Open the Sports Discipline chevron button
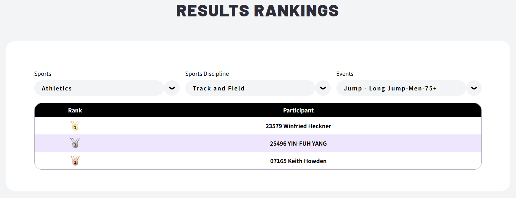This screenshot has height=198, width=516. click(323, 88)
